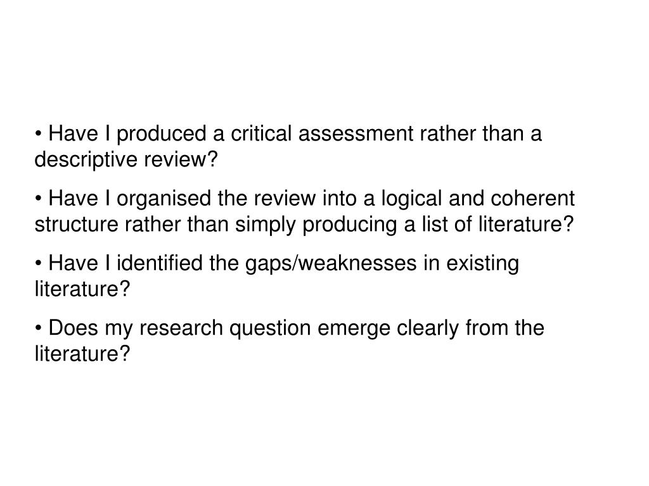Image resolution: width=649 pixels, height=486 pixels.
Task: Click the word 'existing' in third bullet
Action: (482, 264)
